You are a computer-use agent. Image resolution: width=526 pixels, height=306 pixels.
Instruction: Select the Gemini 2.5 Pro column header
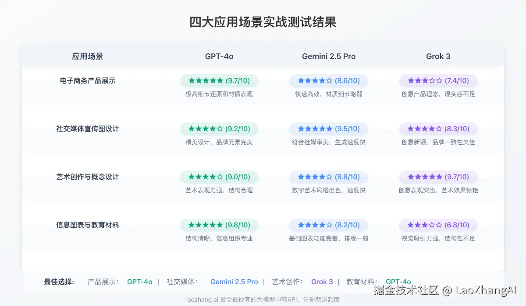click(328, 56)
